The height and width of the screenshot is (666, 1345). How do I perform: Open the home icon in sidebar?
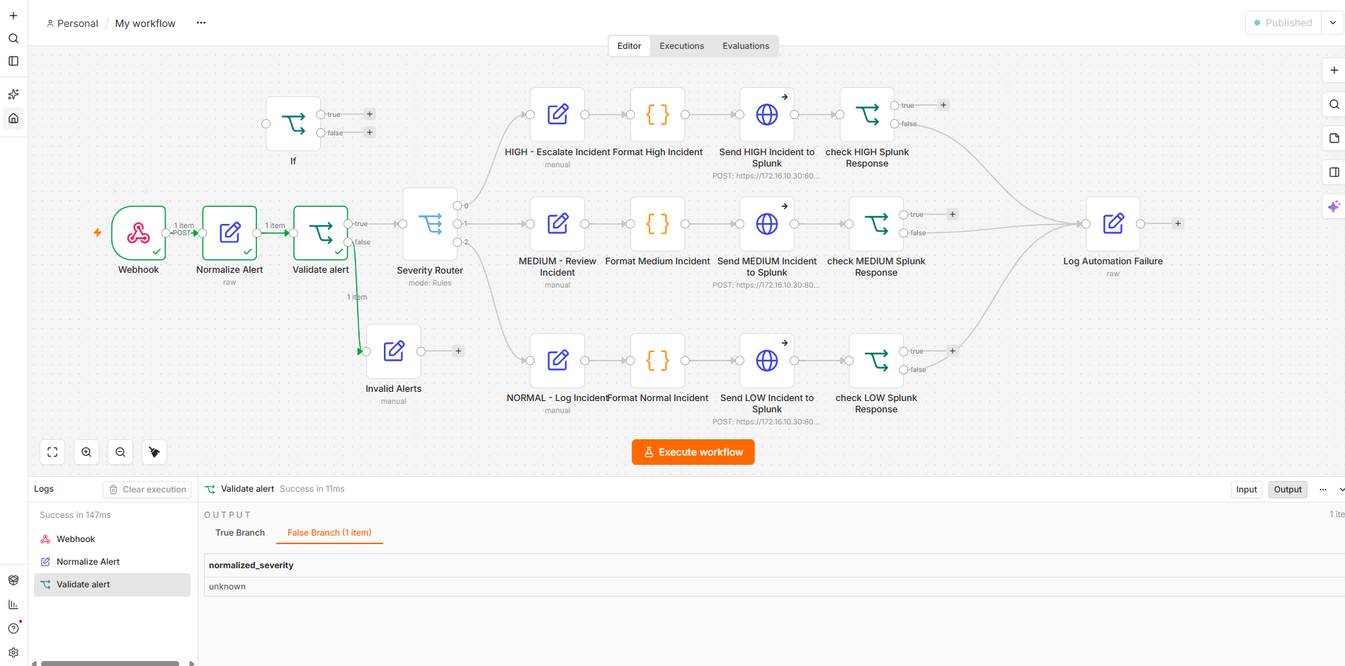[13, 118]
